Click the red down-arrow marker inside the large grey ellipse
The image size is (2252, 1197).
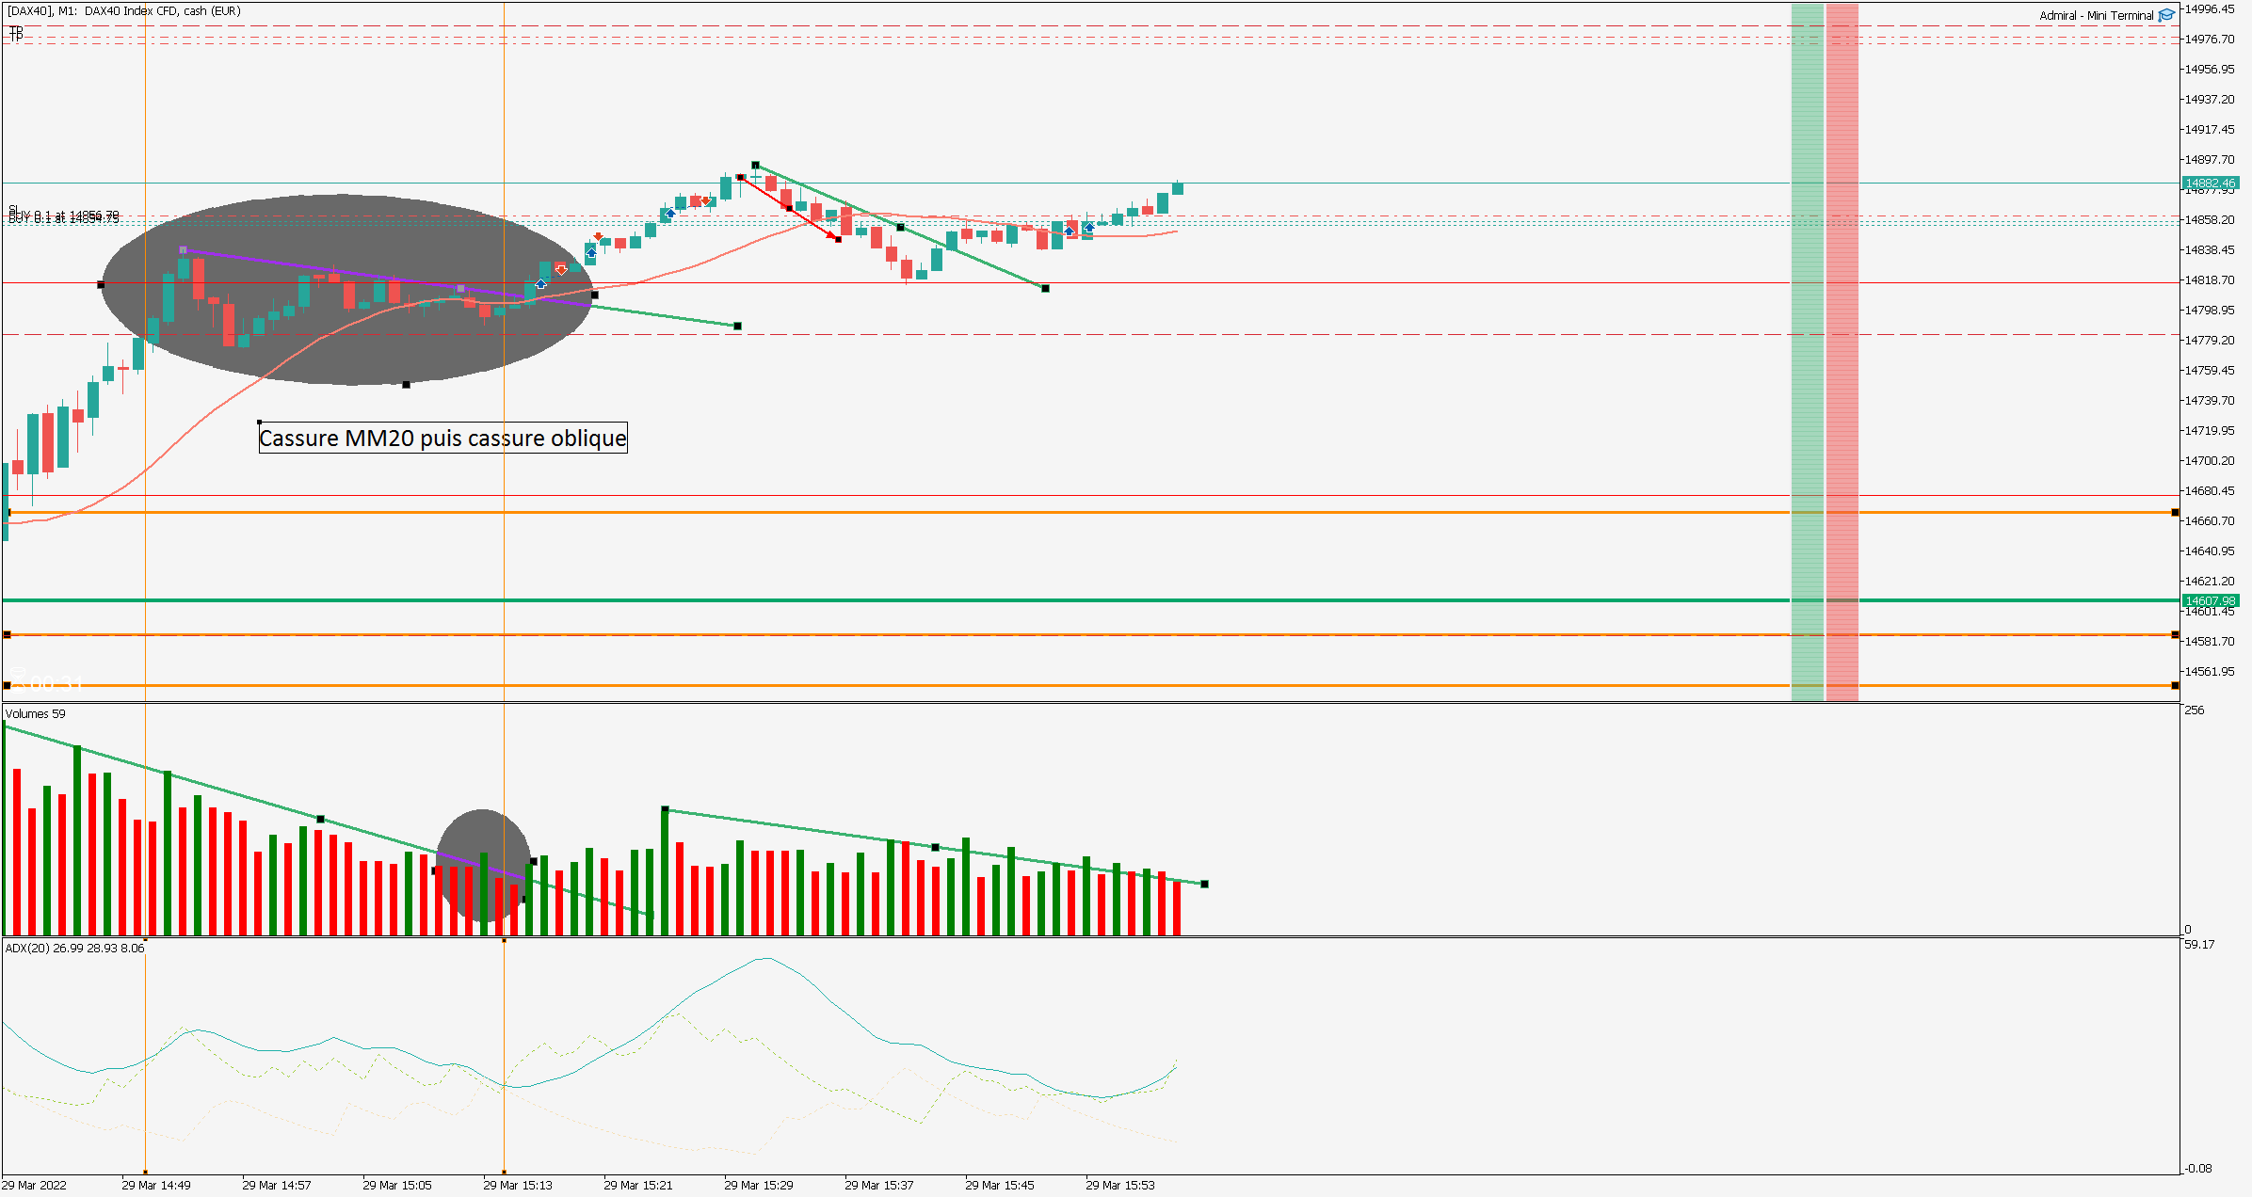click(x=561, y=270)
